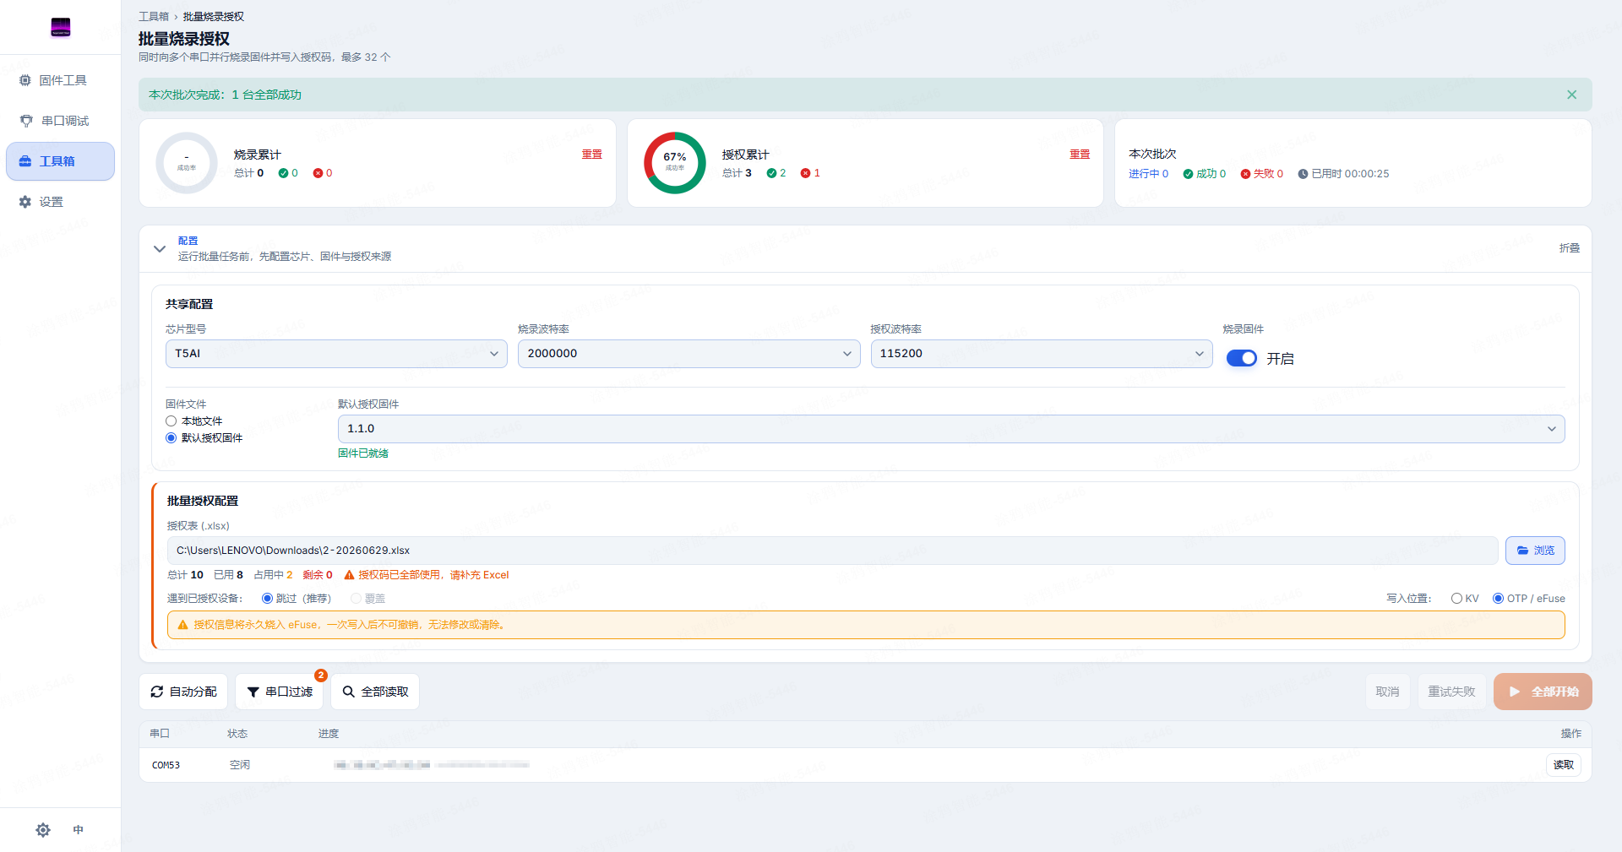This screenshot has height=852, width=1622.
Task: Reset the 授权累计 counter via 重置
Action: pyautogui.click(x=1080, y=155)
